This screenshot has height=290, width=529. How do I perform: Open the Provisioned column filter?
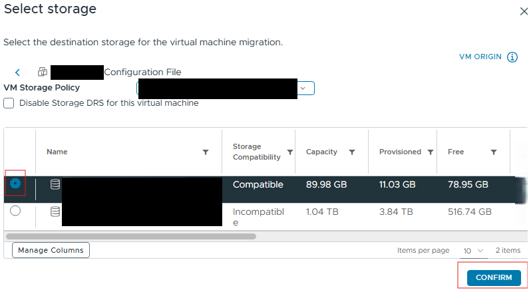(x=431, y=152)
